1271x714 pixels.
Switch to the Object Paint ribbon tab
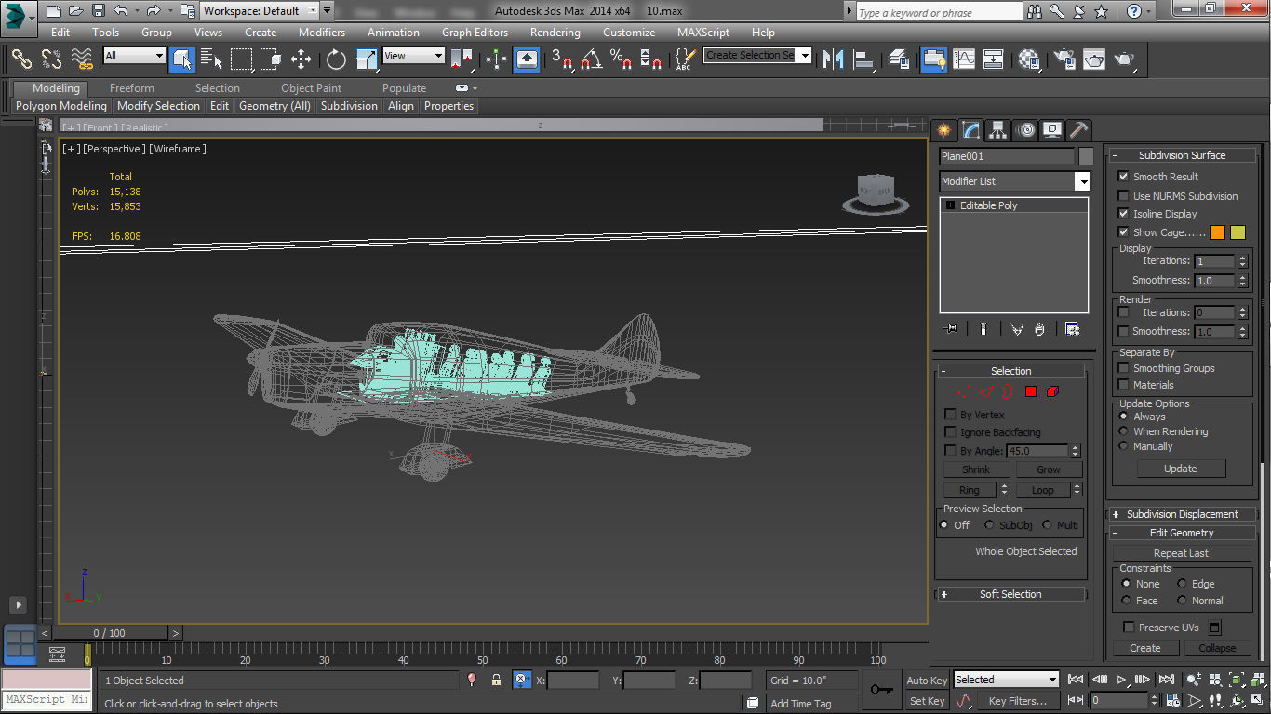point(311,88)
